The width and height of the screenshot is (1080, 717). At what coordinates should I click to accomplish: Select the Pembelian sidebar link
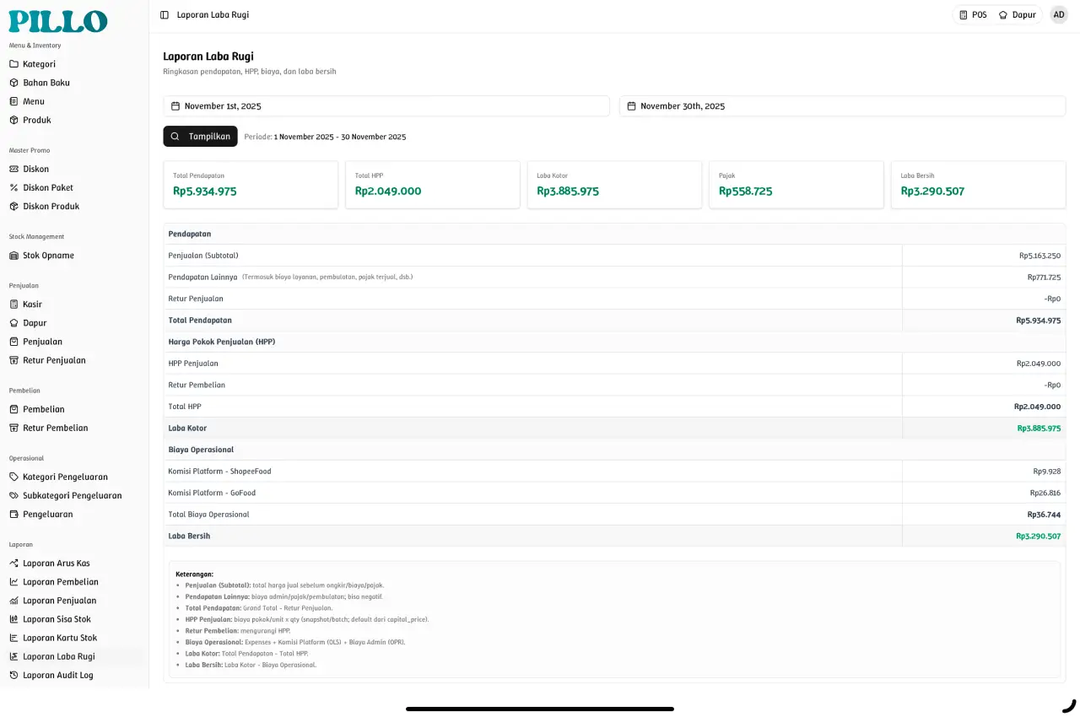coord(43,409)
